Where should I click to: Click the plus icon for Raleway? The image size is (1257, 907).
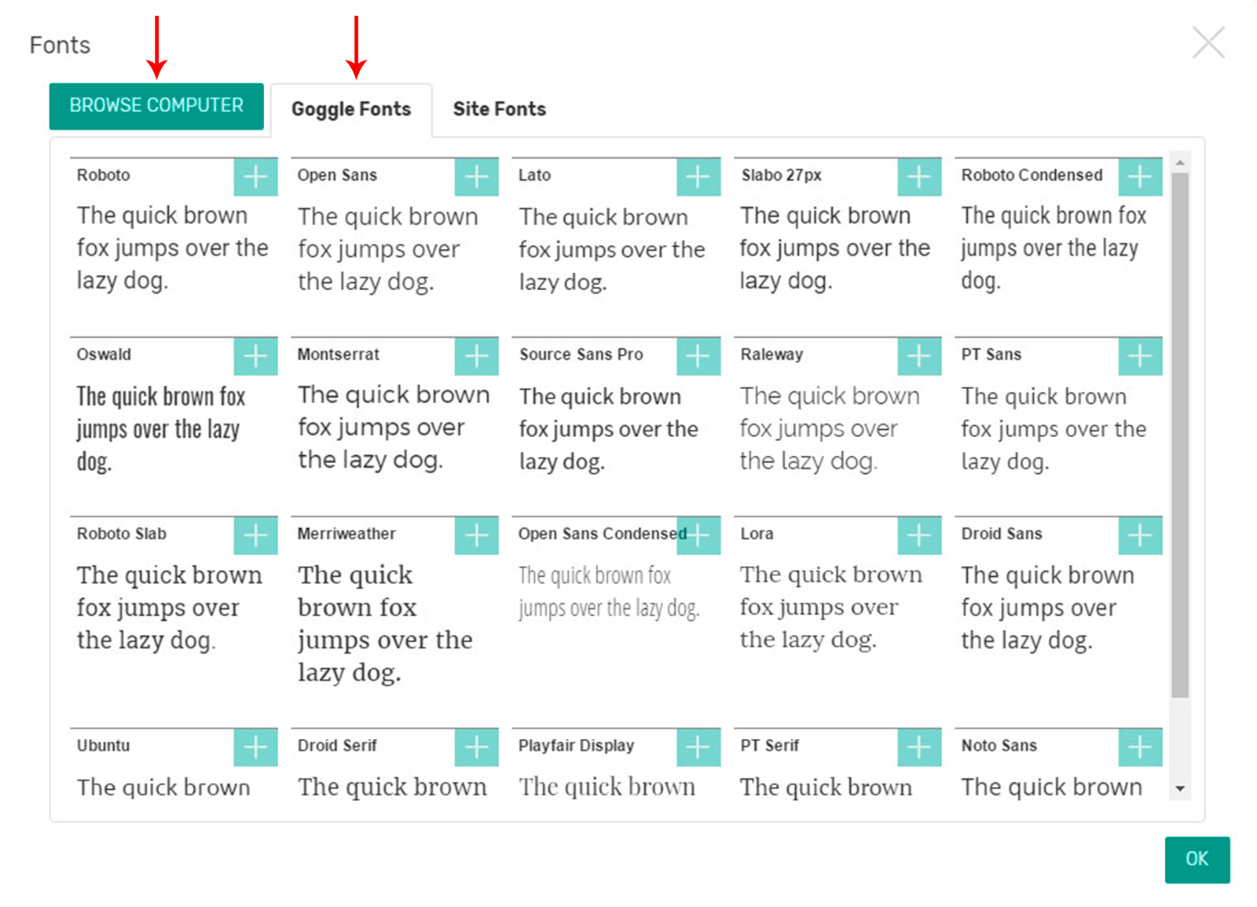[x=919, y=356]
